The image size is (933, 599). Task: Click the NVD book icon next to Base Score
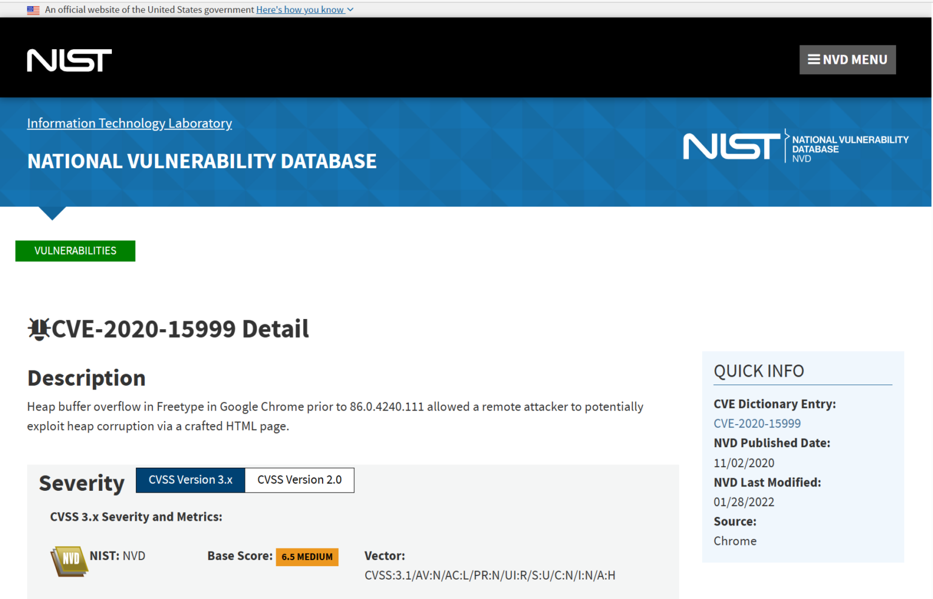point(69,559)
